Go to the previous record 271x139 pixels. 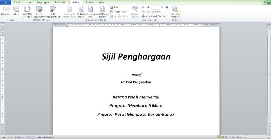click(x=148, y=7)
